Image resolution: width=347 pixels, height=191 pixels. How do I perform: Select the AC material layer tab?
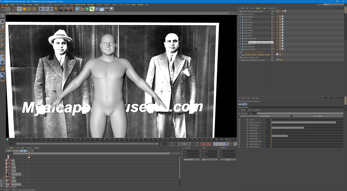(x=23, y=151)
